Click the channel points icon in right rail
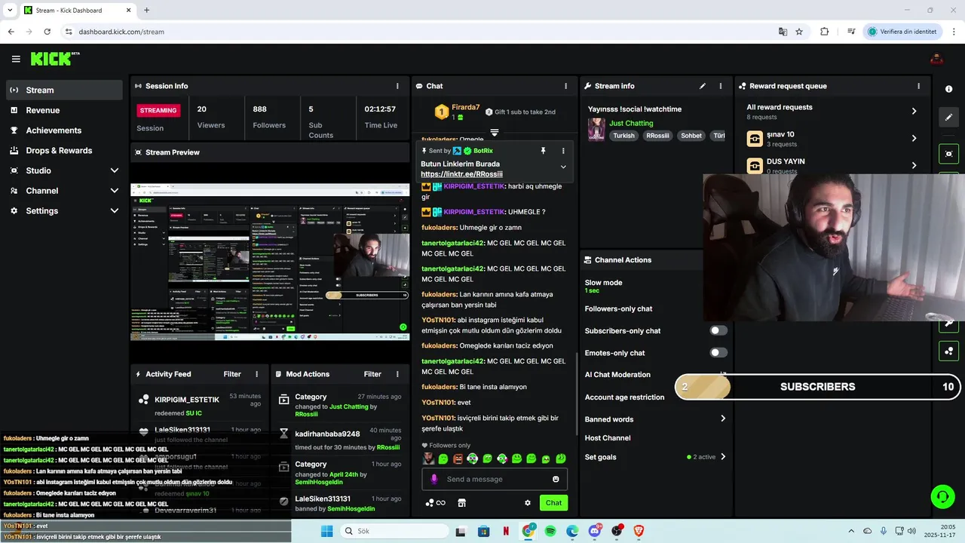 (x=948, y=351)
